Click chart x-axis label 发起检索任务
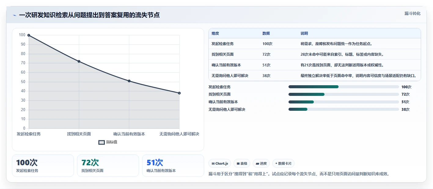Screen dimensions: 433x189 click(x=29, y=134)
